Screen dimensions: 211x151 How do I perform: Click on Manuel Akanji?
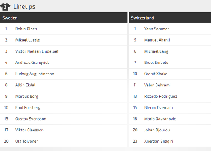pos(157,40)
